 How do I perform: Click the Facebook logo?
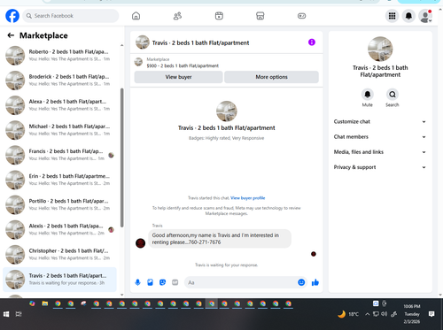pos(12,16)
